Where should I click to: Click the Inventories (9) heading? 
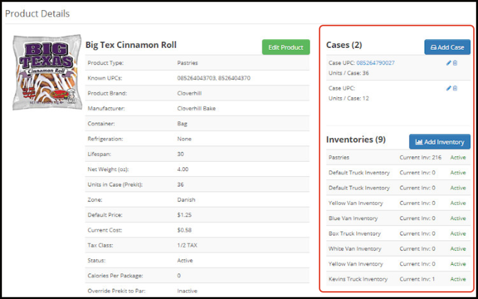tap(356, 139)
